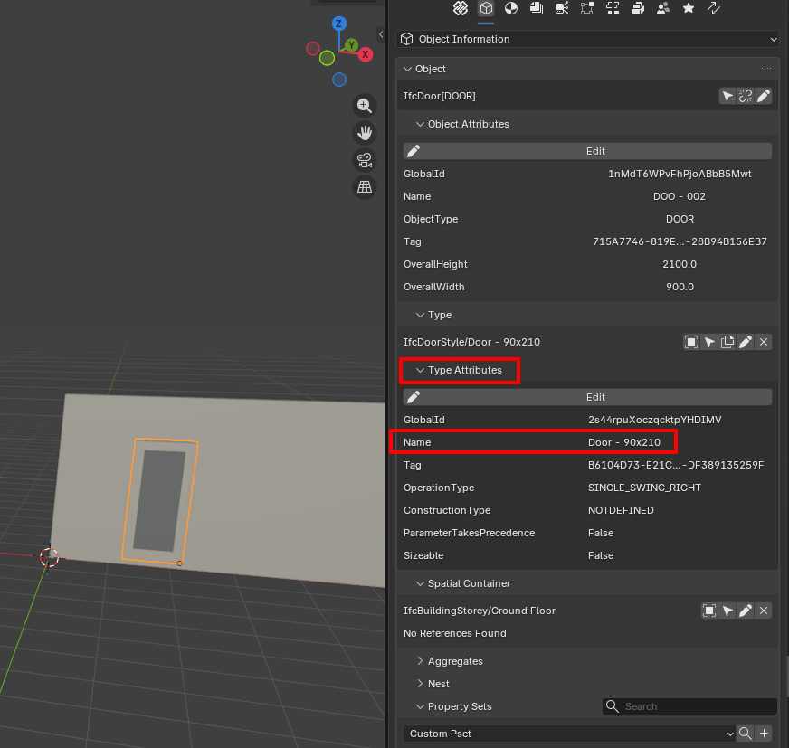The image size is (789, 748).
Task: Select the pan hand viewport icon
Action: 365,133
